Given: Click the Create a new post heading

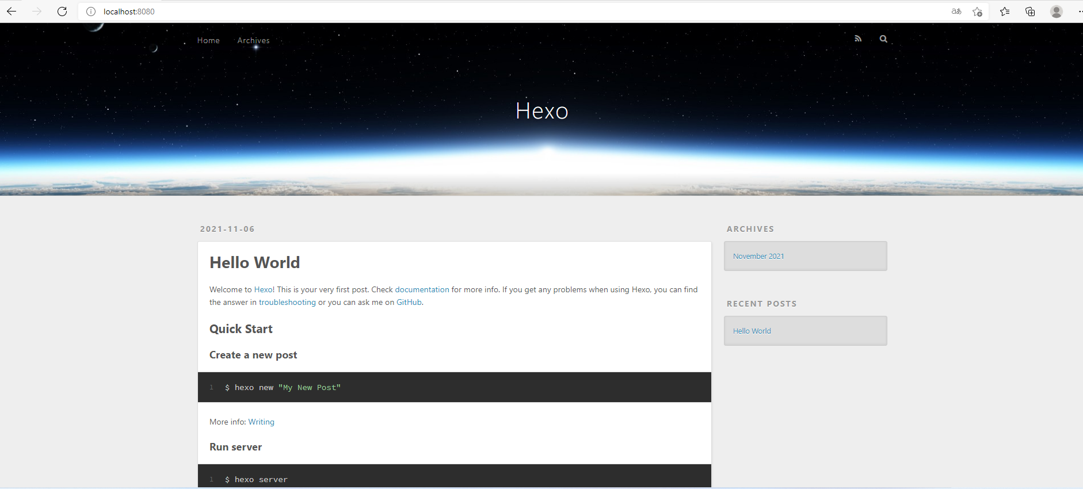Looking at the screenshot, I should [x=253, y=355].
